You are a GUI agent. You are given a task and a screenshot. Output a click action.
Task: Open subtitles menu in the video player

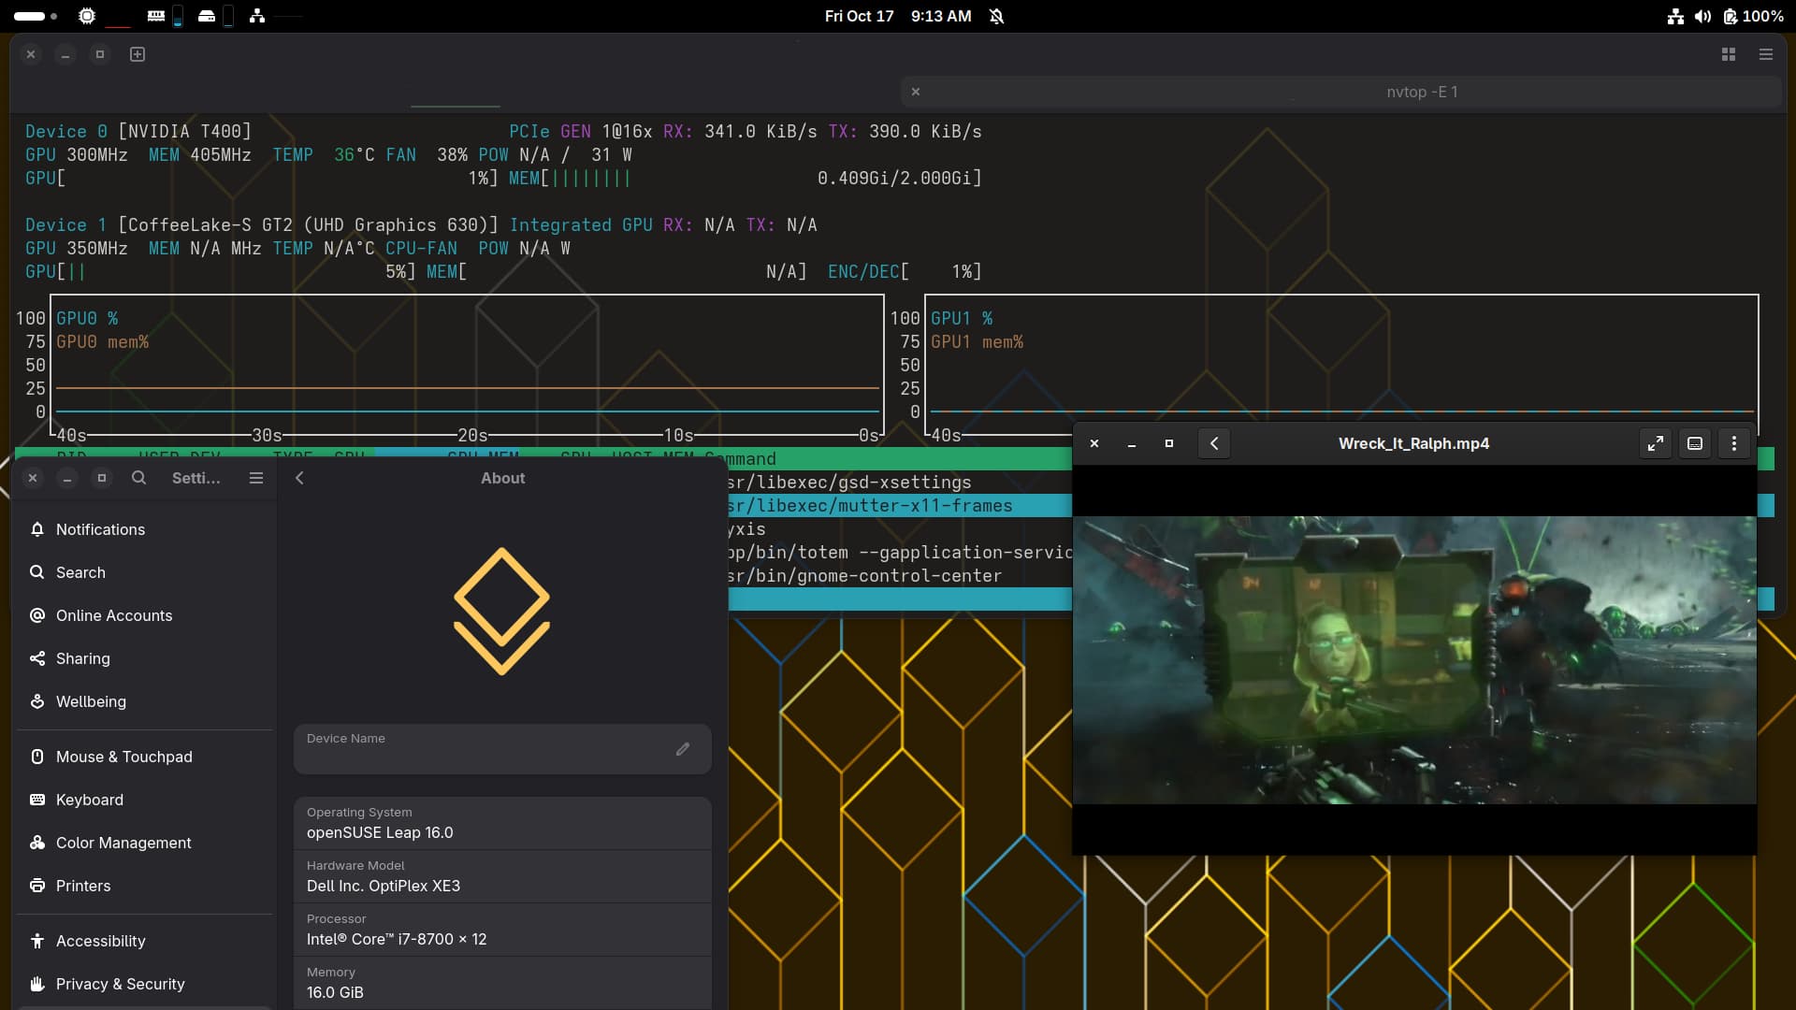pyautogui.click(x=1694, y=443)
